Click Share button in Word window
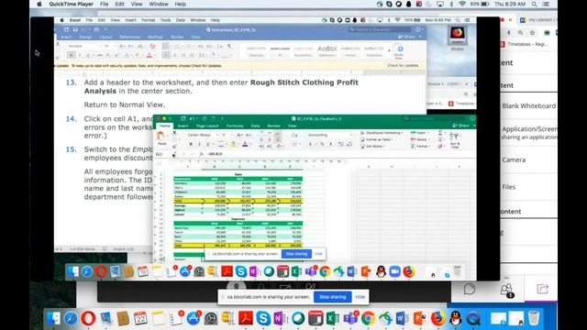 pos(407,37)
